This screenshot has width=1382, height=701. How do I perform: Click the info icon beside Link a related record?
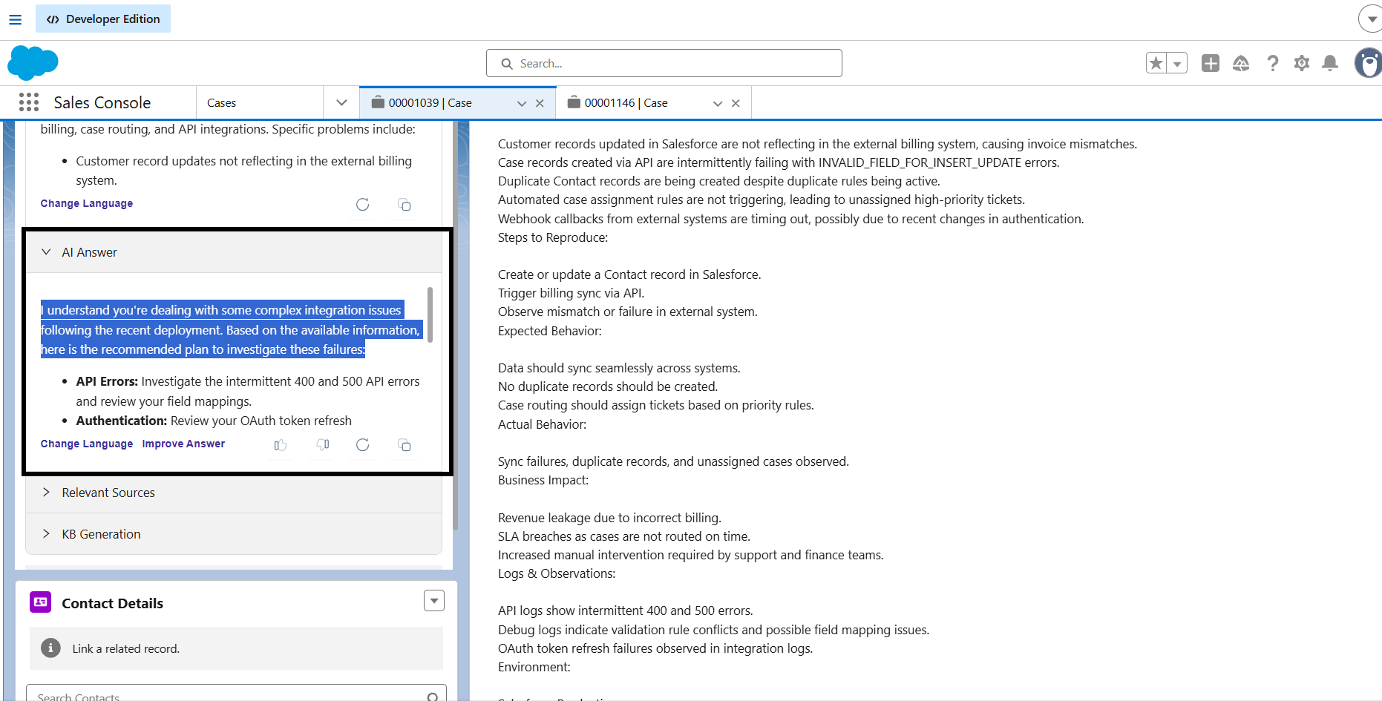pos(50,648)
